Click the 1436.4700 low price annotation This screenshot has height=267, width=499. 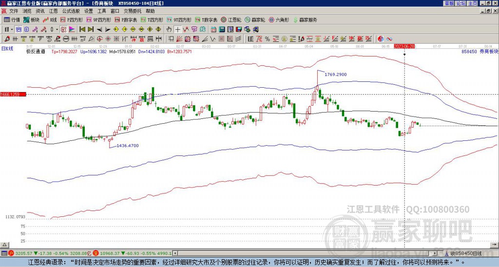128,146
